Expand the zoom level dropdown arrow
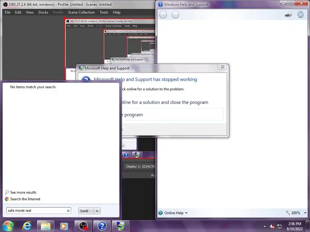310x232 pixels. click(305, 213)
